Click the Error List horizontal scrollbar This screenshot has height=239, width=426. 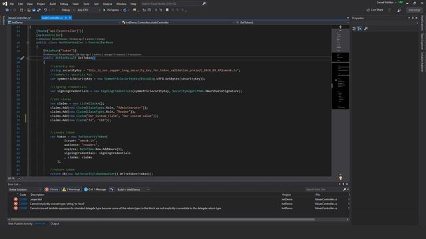pyautogui.click(x=162, y=219)
